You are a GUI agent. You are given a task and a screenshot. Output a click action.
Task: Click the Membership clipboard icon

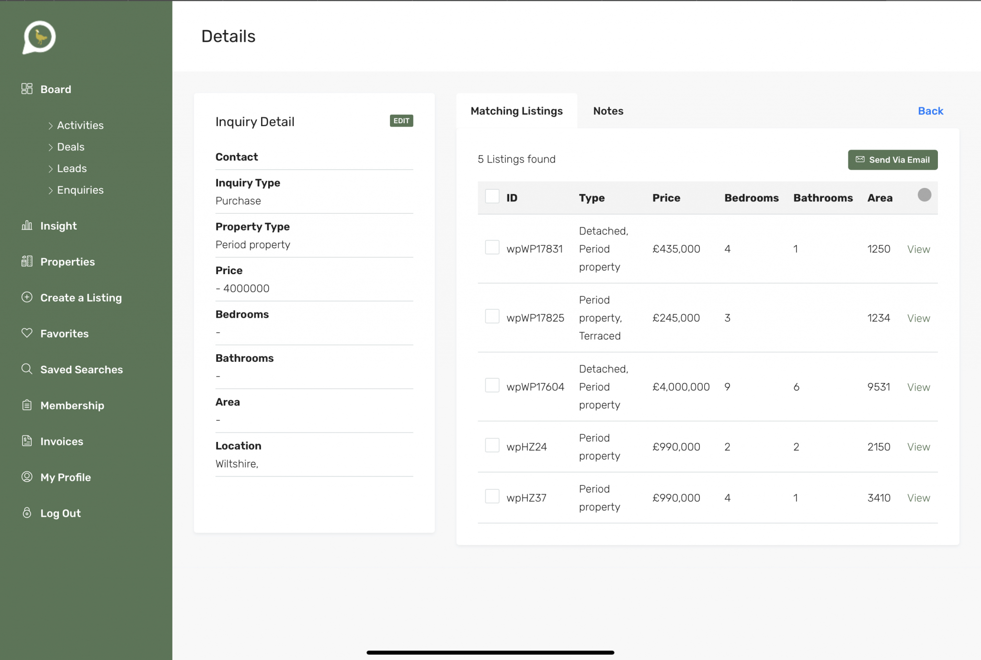point(27,405)
